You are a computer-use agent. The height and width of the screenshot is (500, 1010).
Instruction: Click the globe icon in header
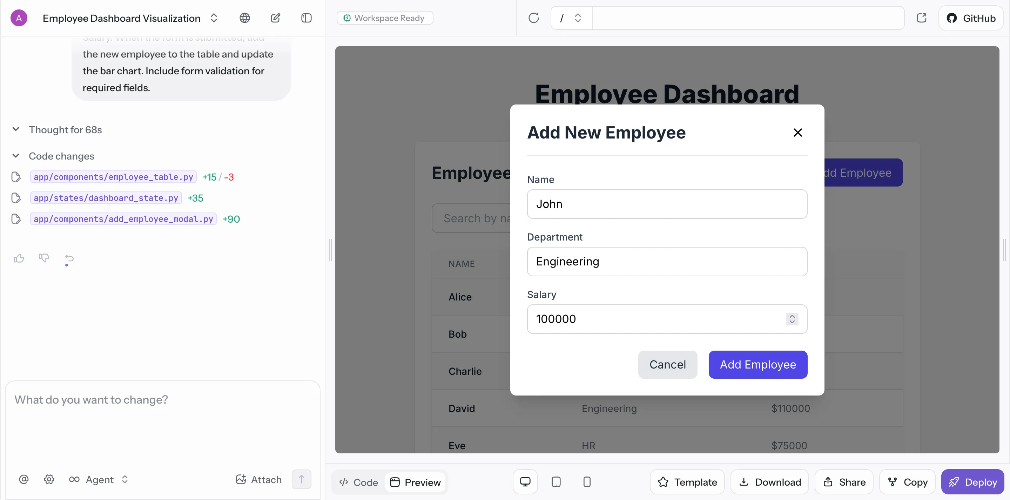click(245, 18)
